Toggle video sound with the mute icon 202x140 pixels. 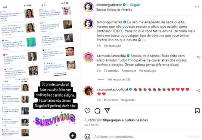click(73, 135)
